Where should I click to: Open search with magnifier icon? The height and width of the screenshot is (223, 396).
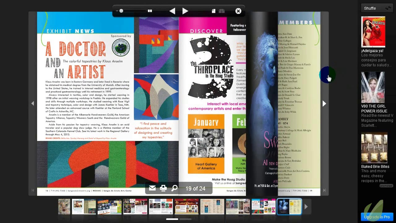[174, 188]
